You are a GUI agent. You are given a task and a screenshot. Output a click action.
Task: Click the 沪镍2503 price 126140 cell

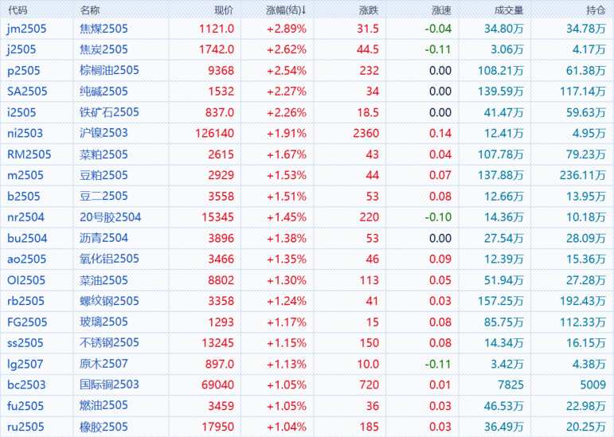click(210, 133)
